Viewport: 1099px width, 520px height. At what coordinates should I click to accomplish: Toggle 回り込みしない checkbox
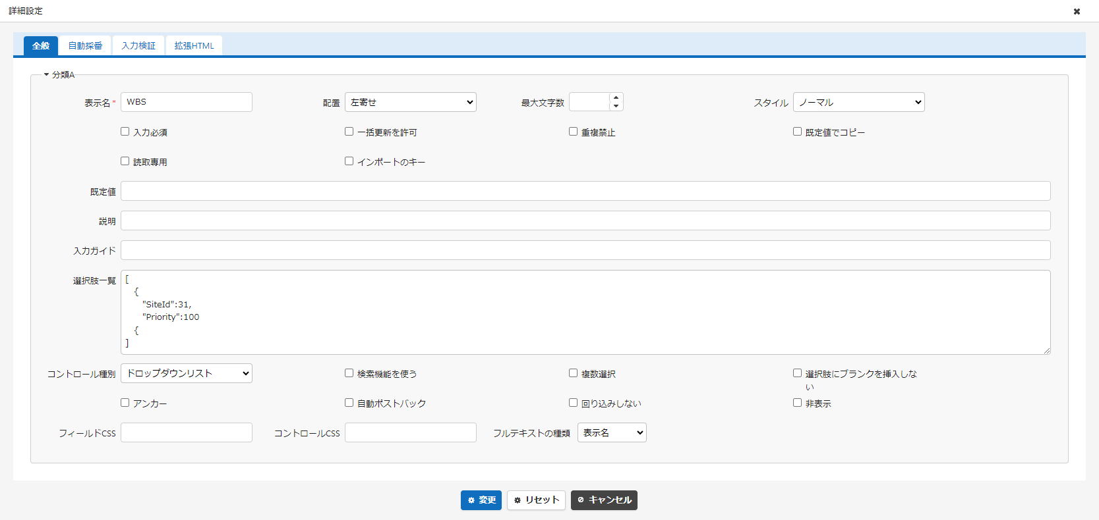(x=573, y=403)
